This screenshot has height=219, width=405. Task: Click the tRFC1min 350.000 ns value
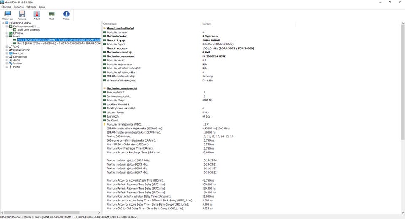click(209, 184)
